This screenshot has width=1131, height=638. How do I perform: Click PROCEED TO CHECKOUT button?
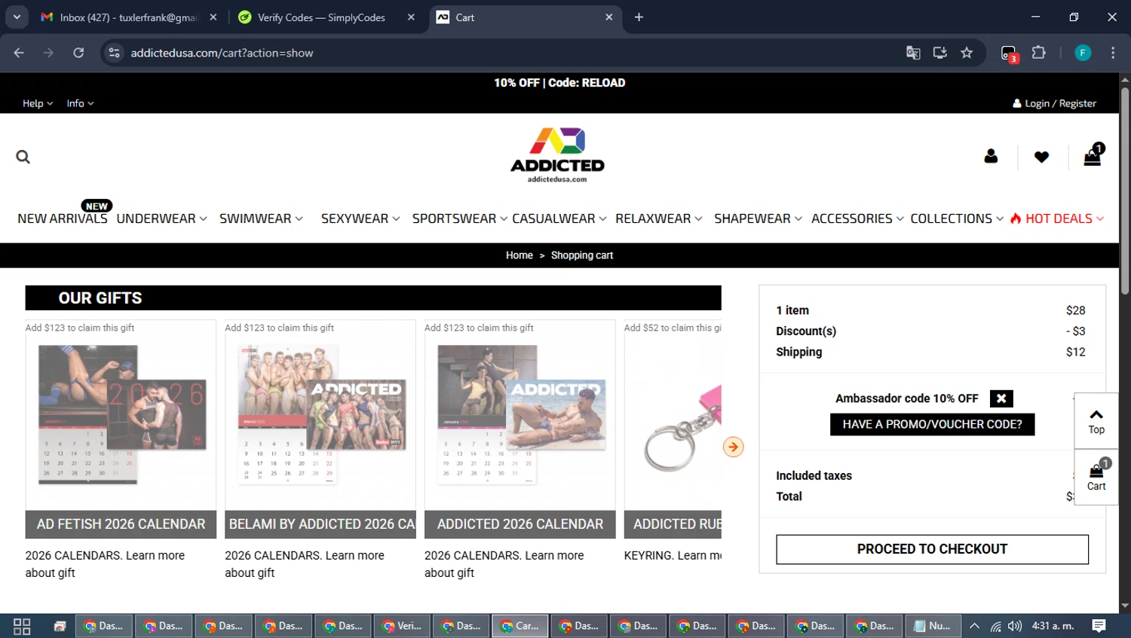[x=932, y=549]
